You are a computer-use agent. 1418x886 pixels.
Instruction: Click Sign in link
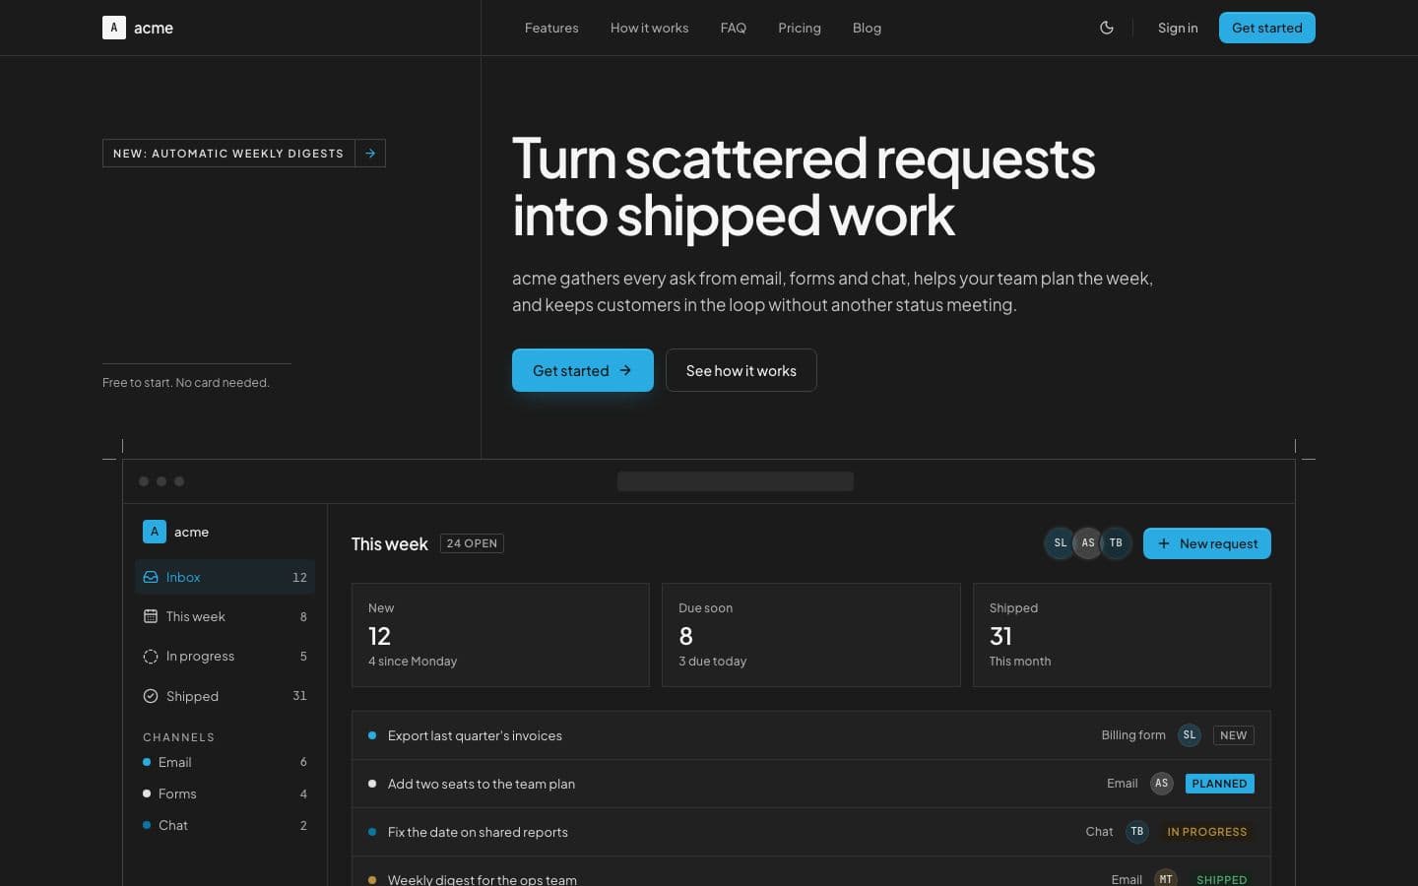pos(1178,28)
